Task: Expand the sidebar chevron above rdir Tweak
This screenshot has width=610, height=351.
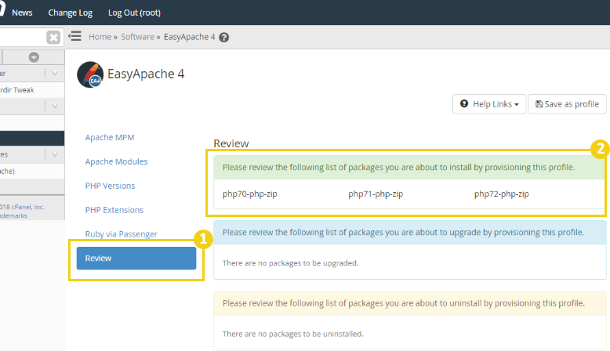Action: pyautogui.click(x=55, y=73)
